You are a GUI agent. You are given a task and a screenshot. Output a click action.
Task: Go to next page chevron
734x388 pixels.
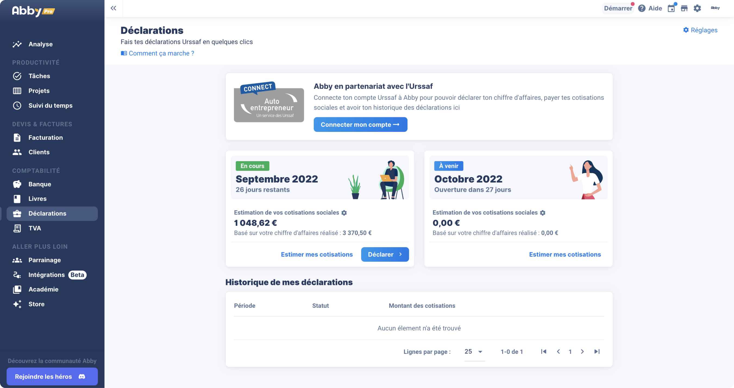(x=582, y=351)
